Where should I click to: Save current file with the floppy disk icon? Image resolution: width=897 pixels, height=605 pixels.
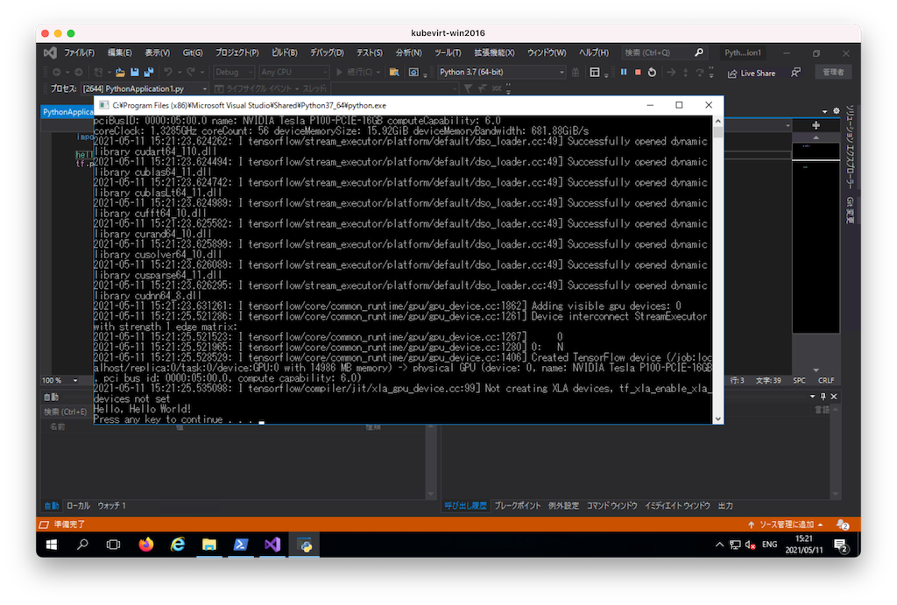tap(134, 72)
